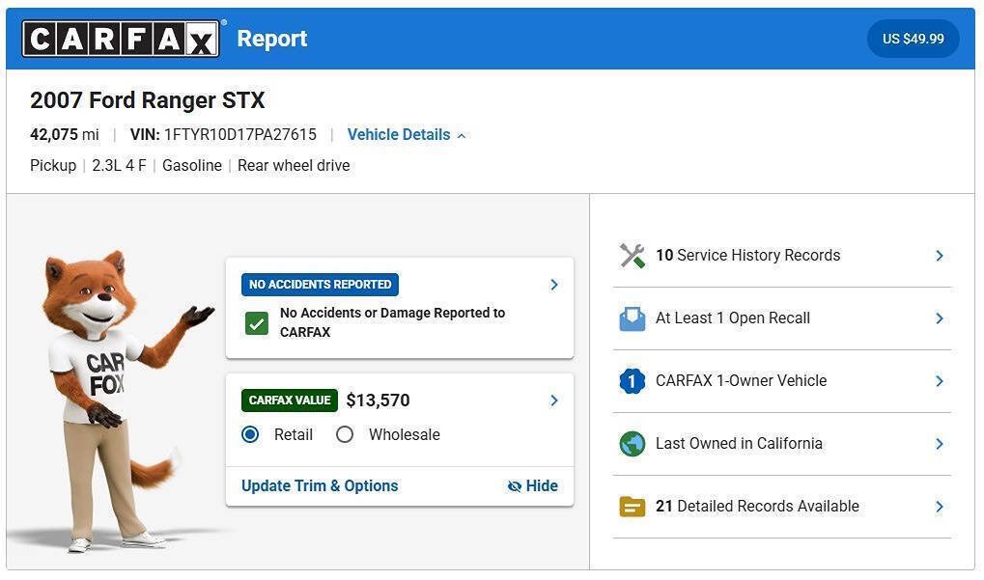Screen dimensions: 984x580
Task: Click the CARFAX VALUE badge
Action: [290, 400]
